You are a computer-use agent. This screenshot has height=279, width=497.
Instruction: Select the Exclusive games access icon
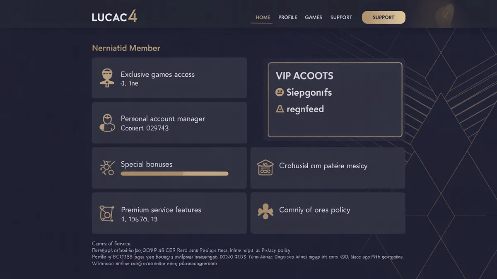[x=107, y=78]
